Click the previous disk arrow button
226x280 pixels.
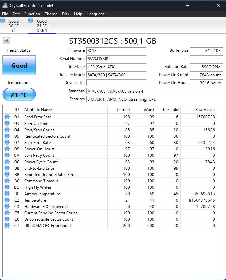click(6, 40)
